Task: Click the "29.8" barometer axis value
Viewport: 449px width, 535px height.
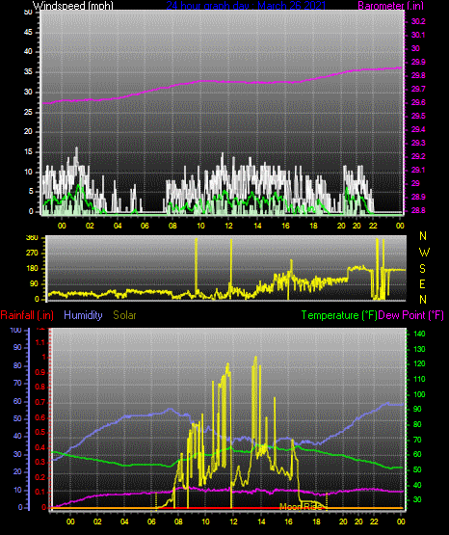Action: click(418, 75)
